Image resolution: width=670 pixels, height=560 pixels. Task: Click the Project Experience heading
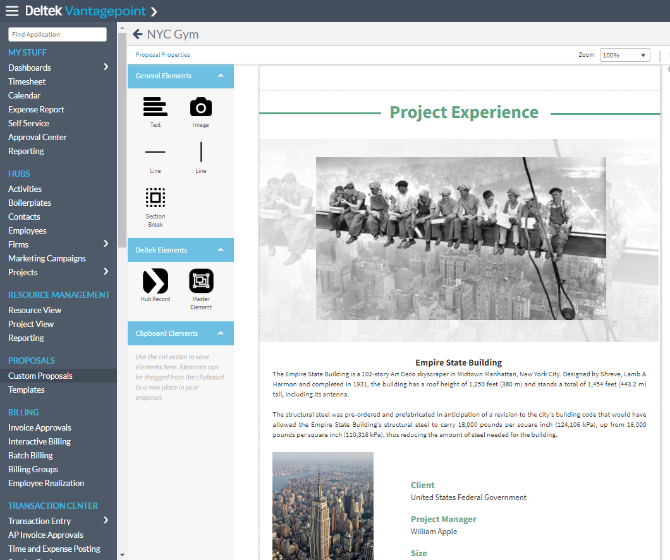[464, 112]
